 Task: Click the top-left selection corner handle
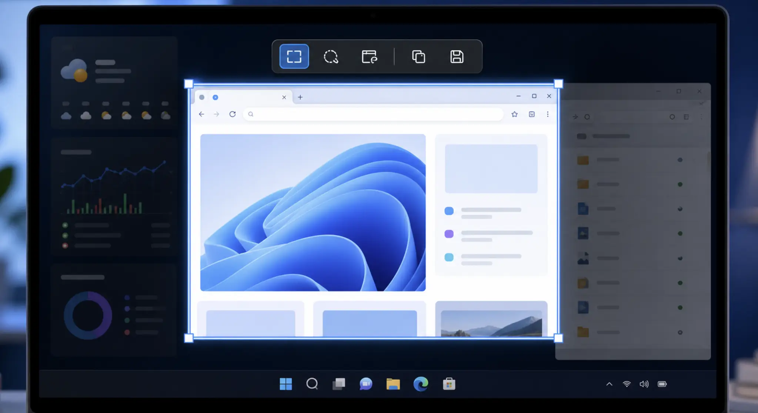coord(189,84)
